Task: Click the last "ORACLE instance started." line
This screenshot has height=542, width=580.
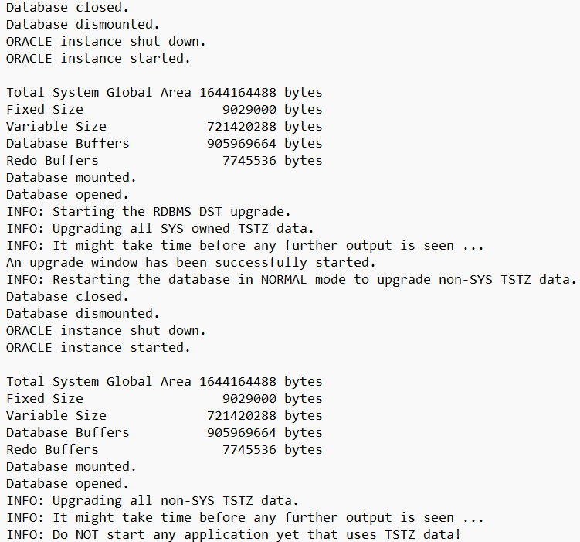Action: pos(98,347)
